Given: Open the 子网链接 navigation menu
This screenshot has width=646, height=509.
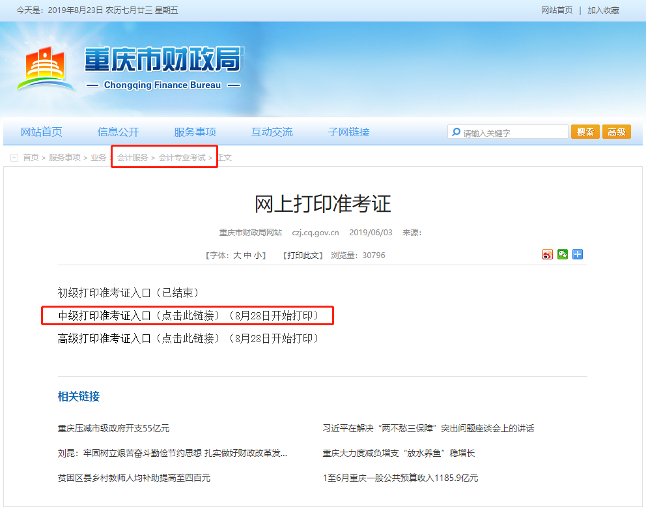Looking at the screenshot, I should 350,132.
